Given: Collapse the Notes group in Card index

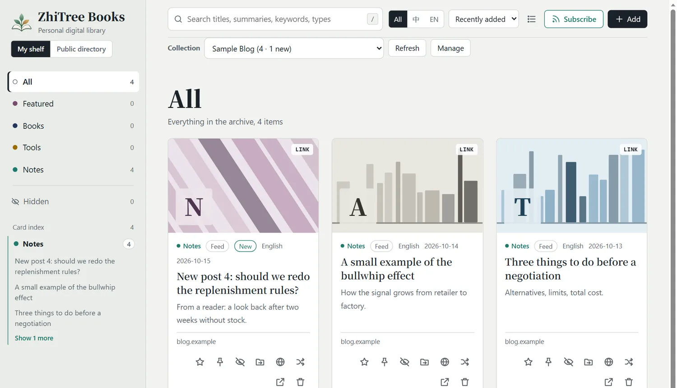Looking at the screenshot, I should 73,244.
